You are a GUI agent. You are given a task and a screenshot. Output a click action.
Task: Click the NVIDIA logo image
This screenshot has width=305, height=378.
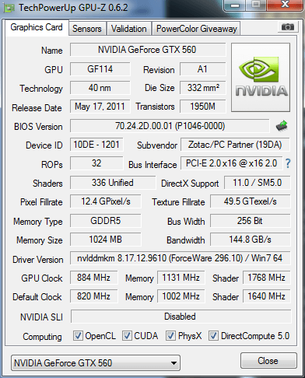click(x=261, y=77)
